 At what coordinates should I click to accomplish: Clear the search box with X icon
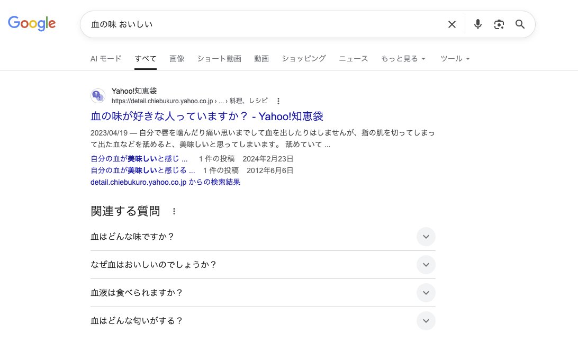tap(451, 24)
